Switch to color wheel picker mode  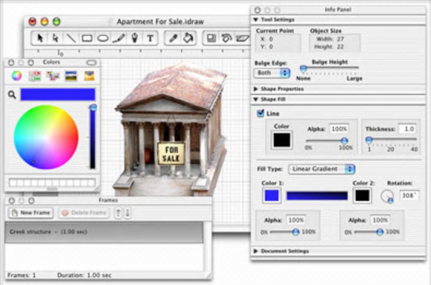[16, 76]
